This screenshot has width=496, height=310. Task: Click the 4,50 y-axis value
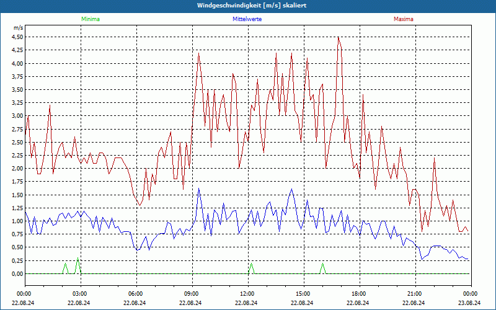coord(17,37)
